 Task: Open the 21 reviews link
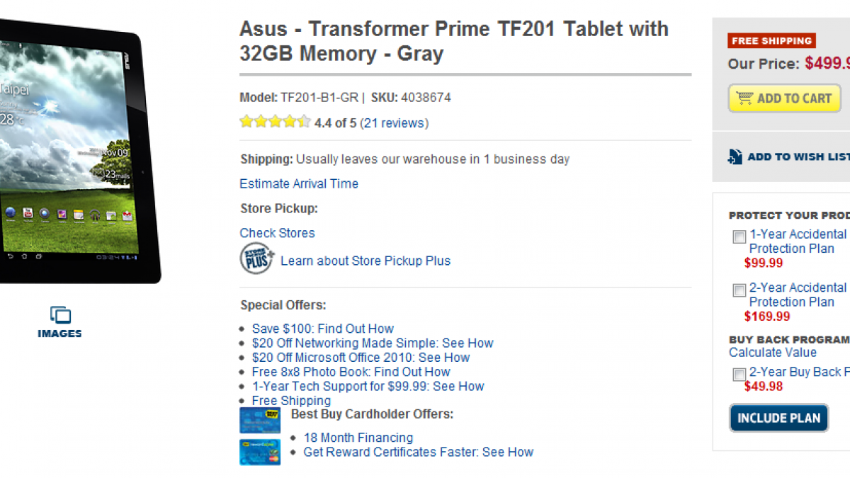[x=394, y=123]
